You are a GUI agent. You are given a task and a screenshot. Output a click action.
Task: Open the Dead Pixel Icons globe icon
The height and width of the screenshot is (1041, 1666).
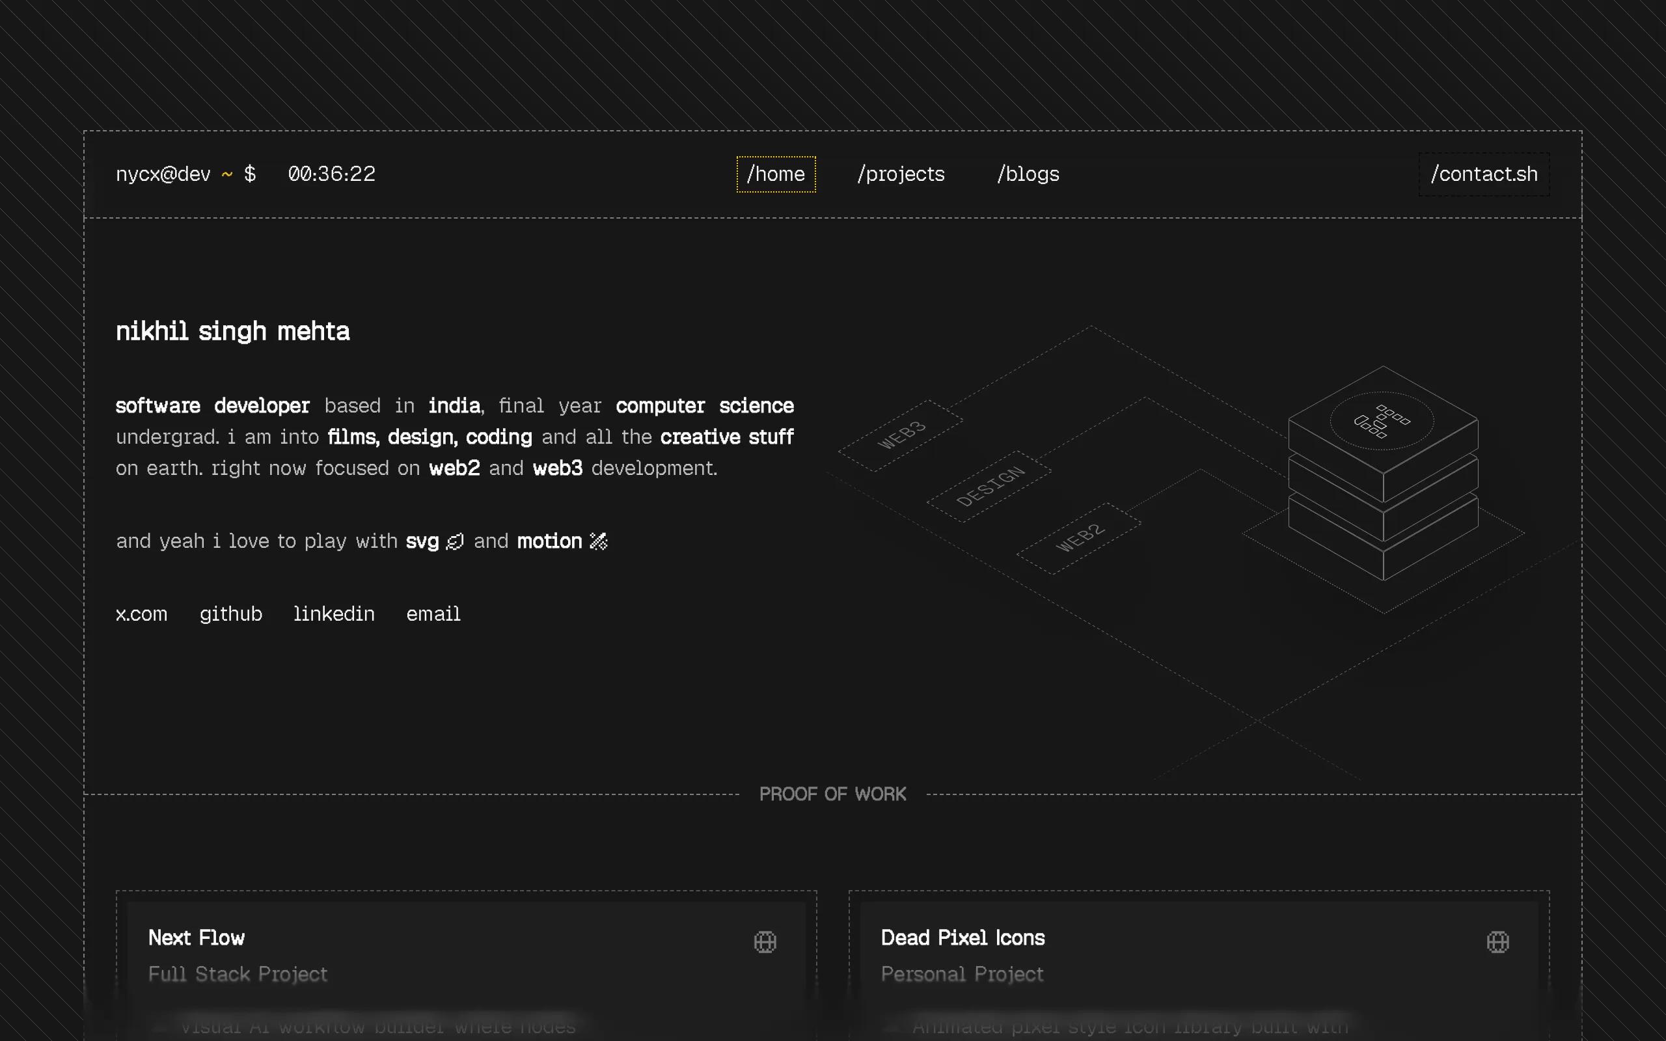click(1497, 941)
